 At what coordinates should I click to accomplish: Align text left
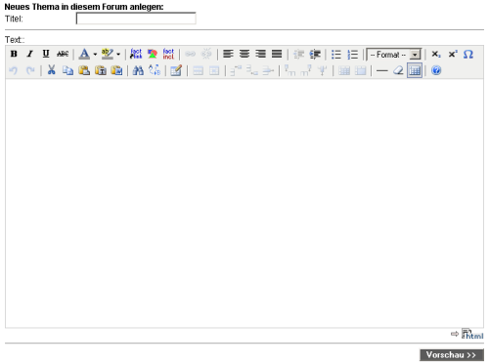[228, 54]
